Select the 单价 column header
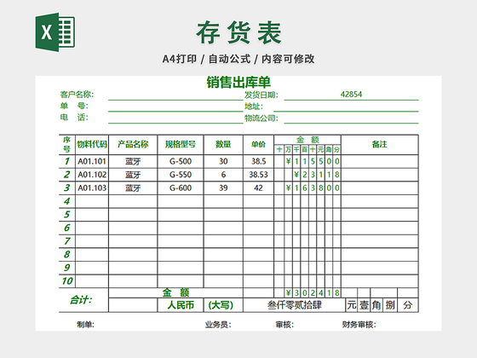 click(x=258, y=144)
